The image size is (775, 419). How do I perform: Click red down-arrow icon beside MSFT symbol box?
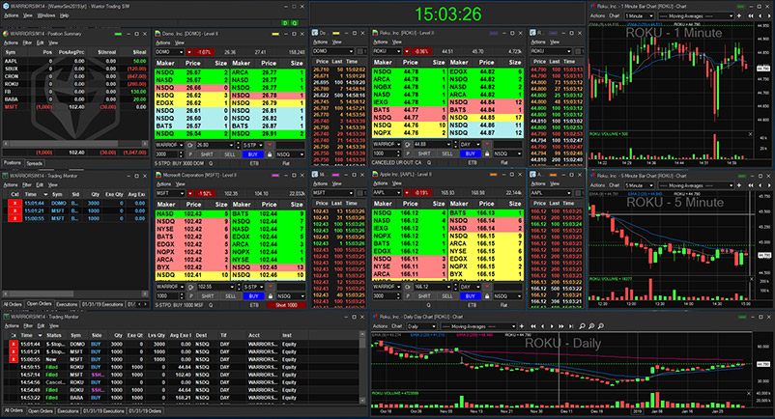click(x=189, y=193)
